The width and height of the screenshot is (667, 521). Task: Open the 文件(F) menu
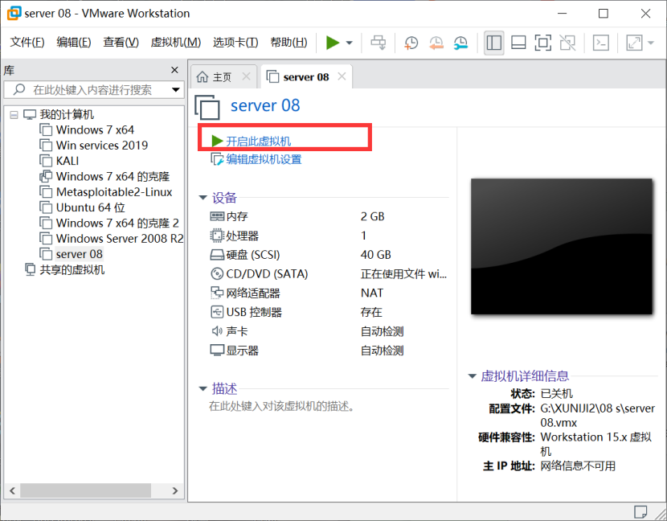(x=27, y=42)
